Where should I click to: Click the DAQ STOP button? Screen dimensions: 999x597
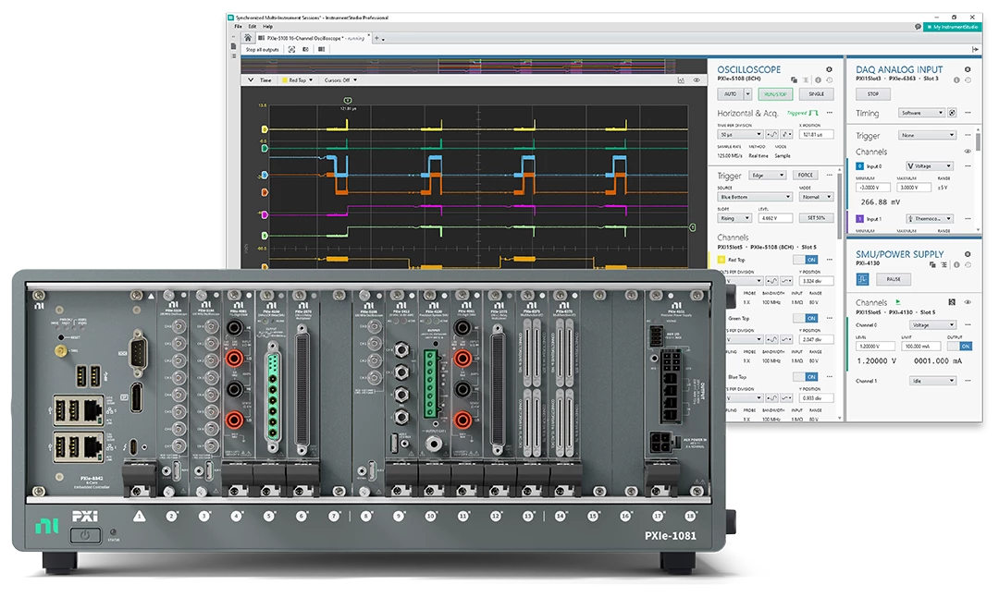(873, 94)
